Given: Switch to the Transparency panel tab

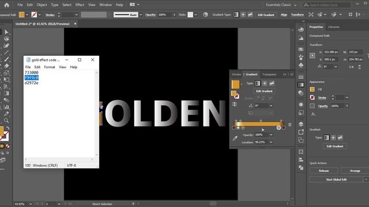Looking at the screenshot, I should click(x=269, y=74).
